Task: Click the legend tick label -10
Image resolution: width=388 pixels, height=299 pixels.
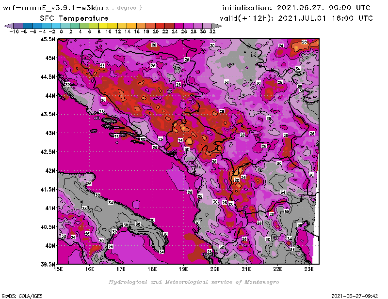Action: [14, 31]
